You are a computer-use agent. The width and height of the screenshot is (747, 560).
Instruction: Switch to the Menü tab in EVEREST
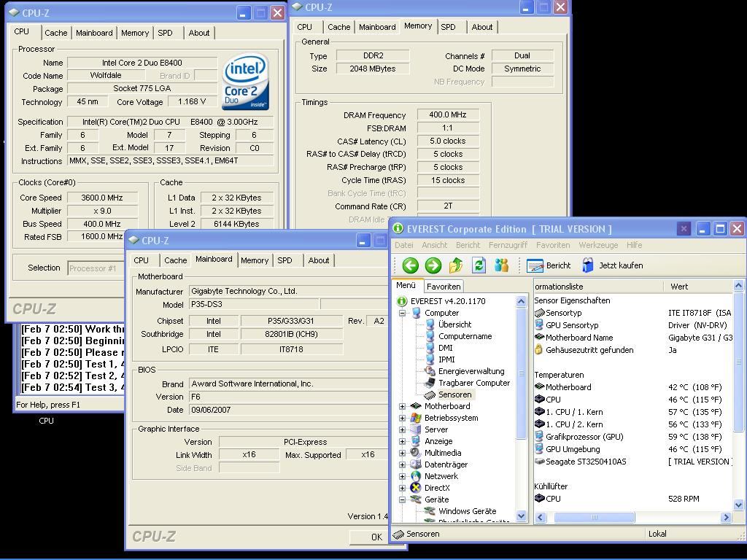406,285
